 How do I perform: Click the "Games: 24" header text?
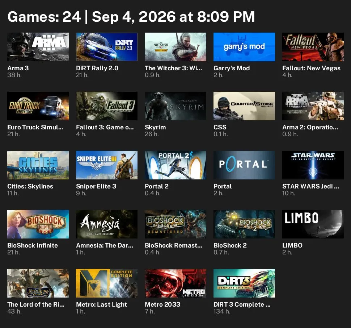coord(44,17)
